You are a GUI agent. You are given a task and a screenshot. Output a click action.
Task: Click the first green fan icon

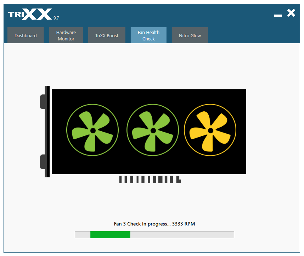click(92, 130)
